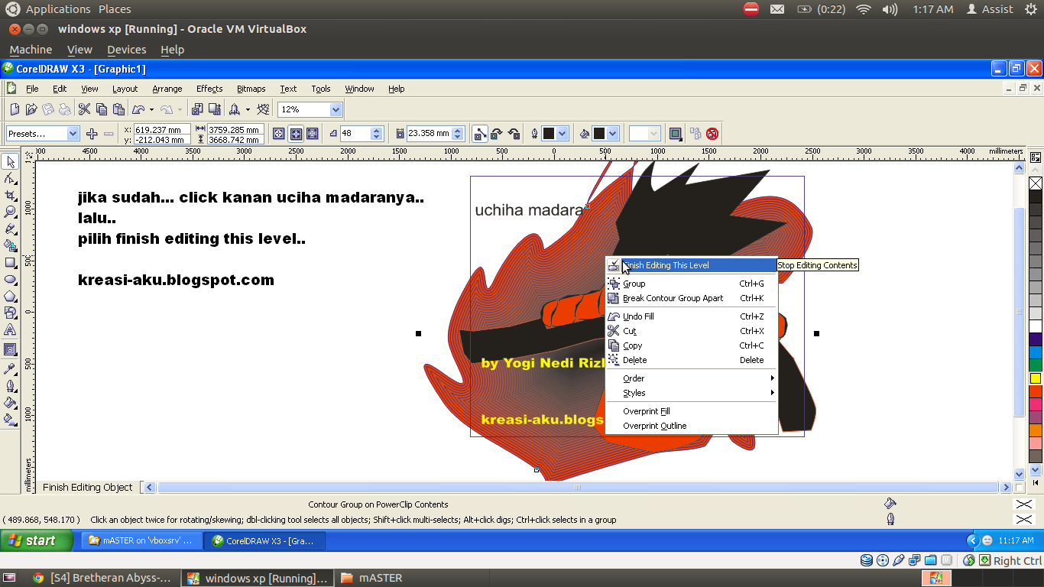The height and width of the screenshot is (587, 1044).
Task: Click the no-color X palette swatch
Action: 1036,183
